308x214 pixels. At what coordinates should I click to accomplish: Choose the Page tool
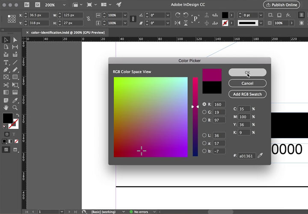pyautogui.click(x=6, y=47)
